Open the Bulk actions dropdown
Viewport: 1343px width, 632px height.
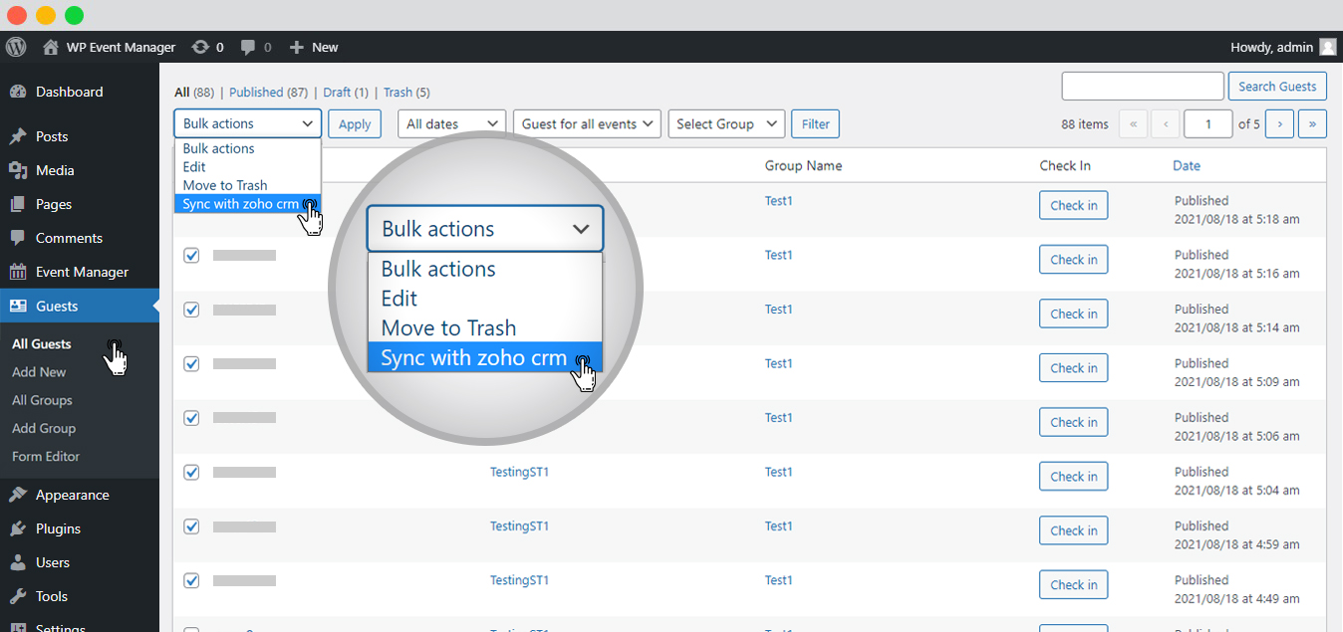pyautogui.click(x=247, y=123)
